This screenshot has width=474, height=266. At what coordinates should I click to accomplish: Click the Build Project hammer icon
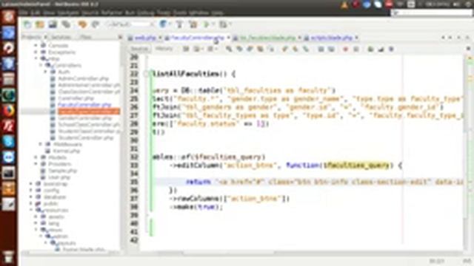click(x=179, y=24)
